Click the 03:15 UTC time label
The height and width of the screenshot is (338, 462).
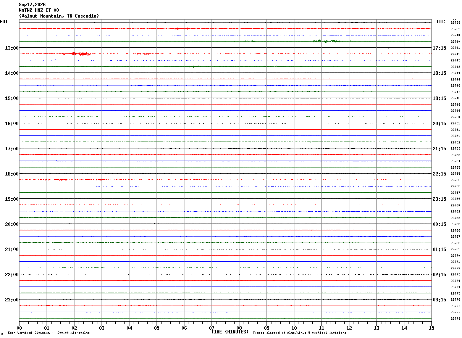tap(439, 300)
